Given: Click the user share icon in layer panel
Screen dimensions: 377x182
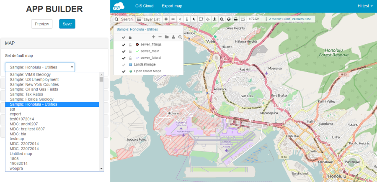Looking at the screenshot, I should click(x=173, y=37).
